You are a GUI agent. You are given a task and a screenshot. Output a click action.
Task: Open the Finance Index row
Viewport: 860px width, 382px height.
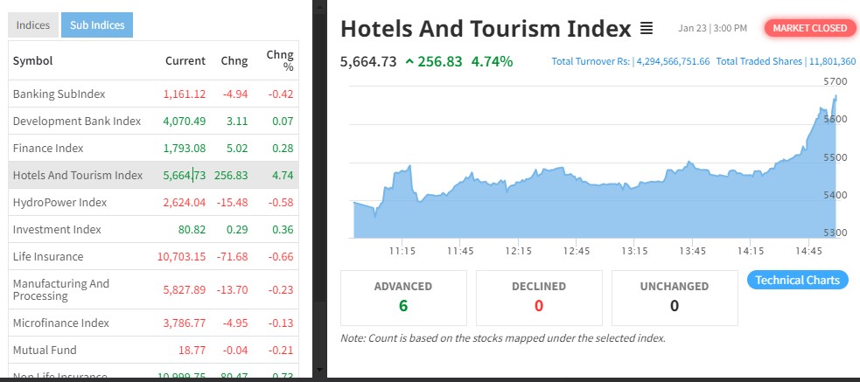pyautogui.click(x=48, y=148)
